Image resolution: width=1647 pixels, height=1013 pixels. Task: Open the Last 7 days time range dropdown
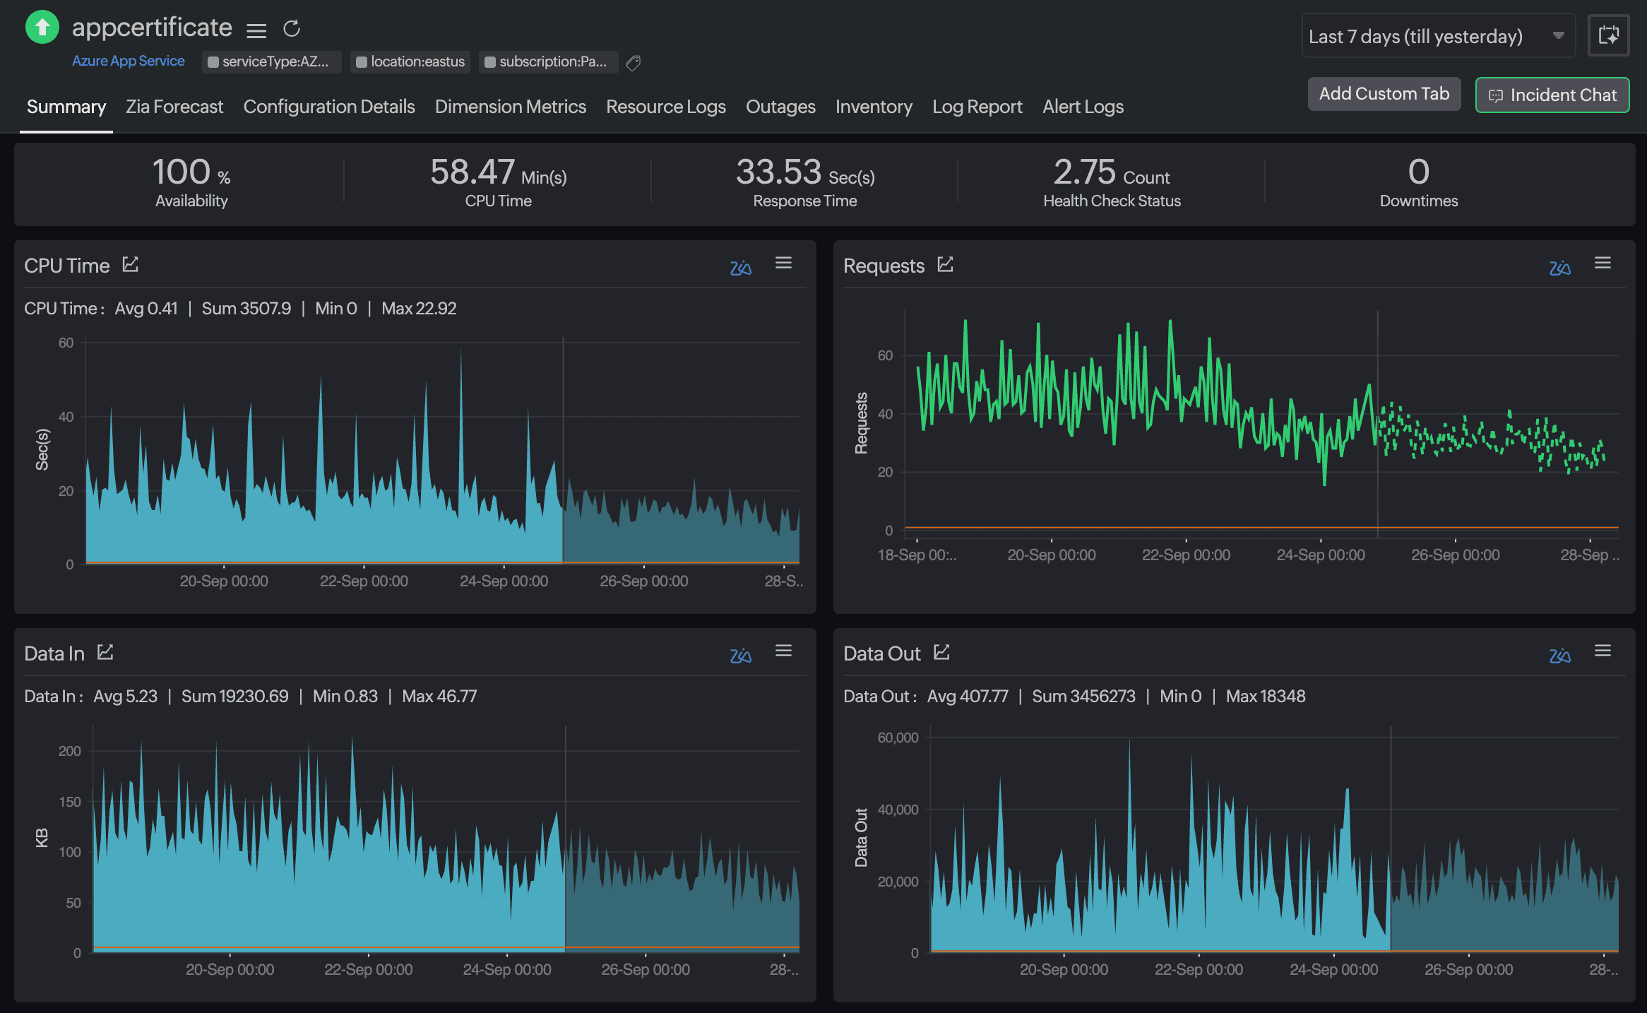[x=1439, y=35]
